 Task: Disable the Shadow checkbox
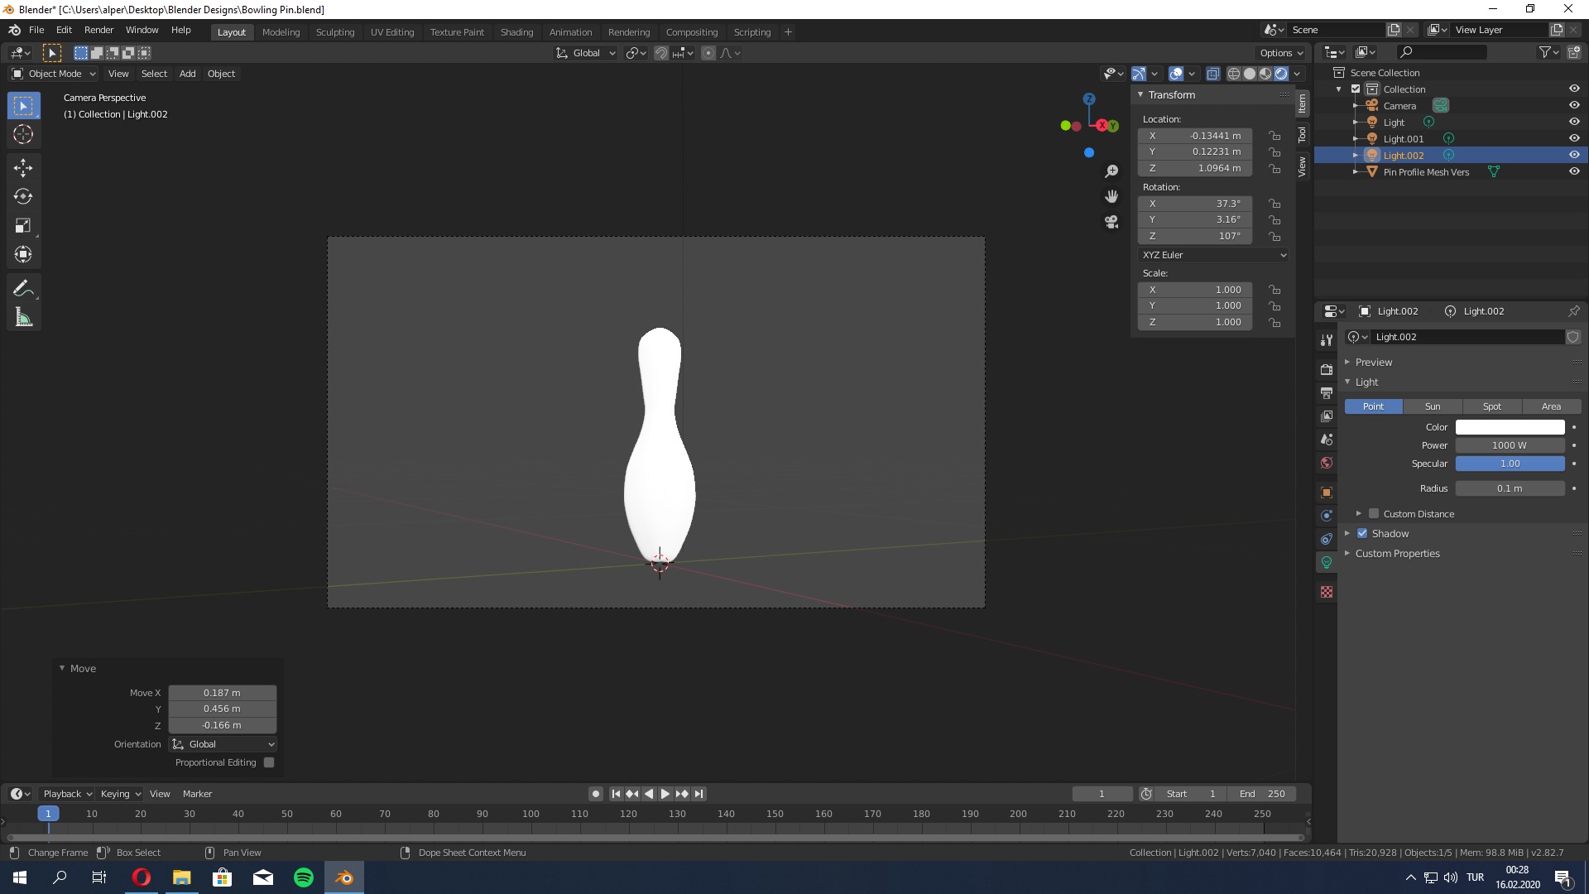[1362, 534]
